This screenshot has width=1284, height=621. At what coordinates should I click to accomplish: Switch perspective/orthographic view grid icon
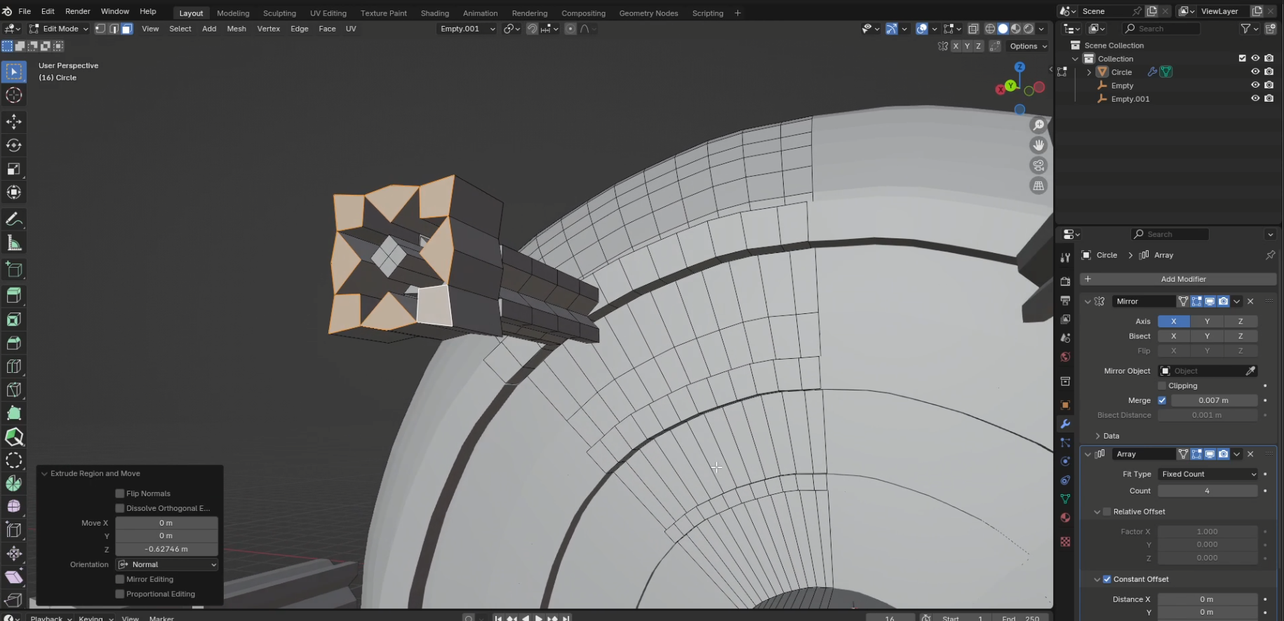1038,186
